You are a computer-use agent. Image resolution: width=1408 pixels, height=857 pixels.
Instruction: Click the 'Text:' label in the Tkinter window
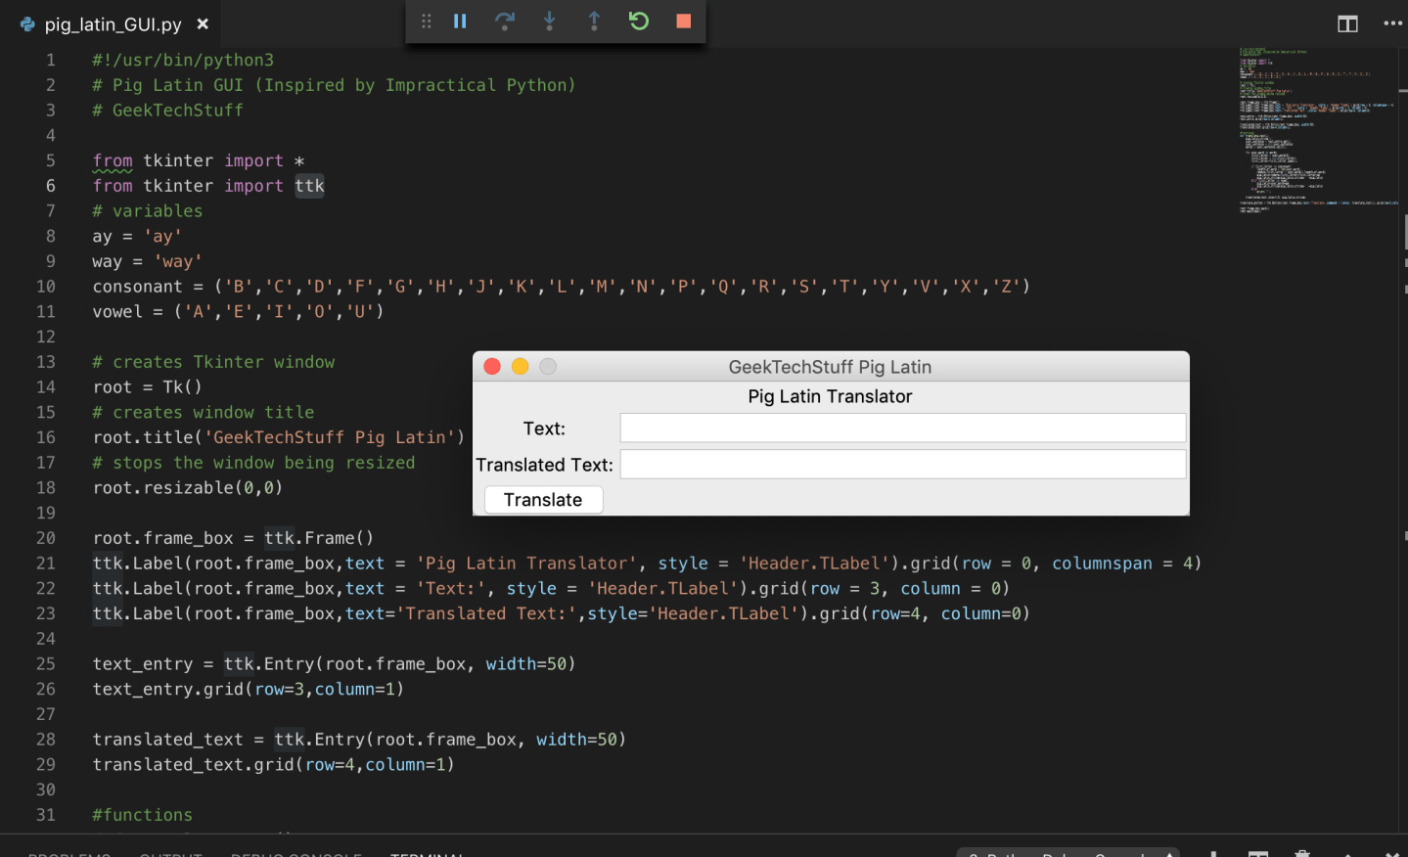pos(544,428)
